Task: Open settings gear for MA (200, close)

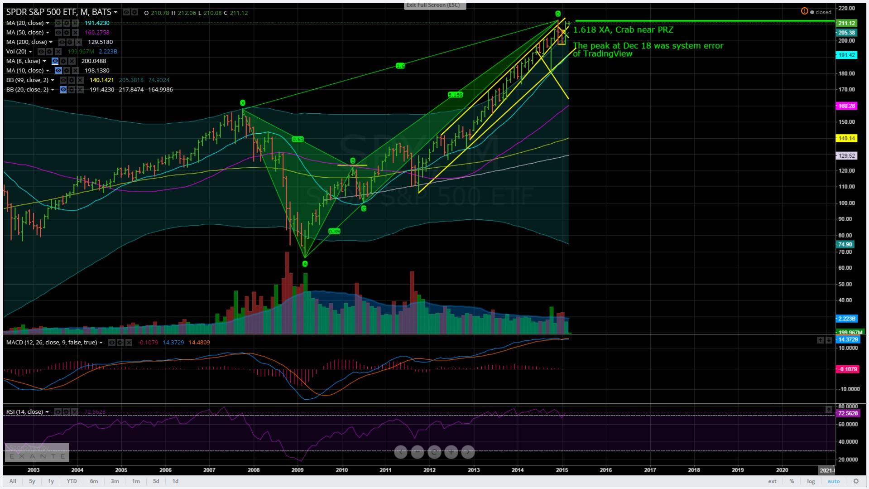Action: 70,42
